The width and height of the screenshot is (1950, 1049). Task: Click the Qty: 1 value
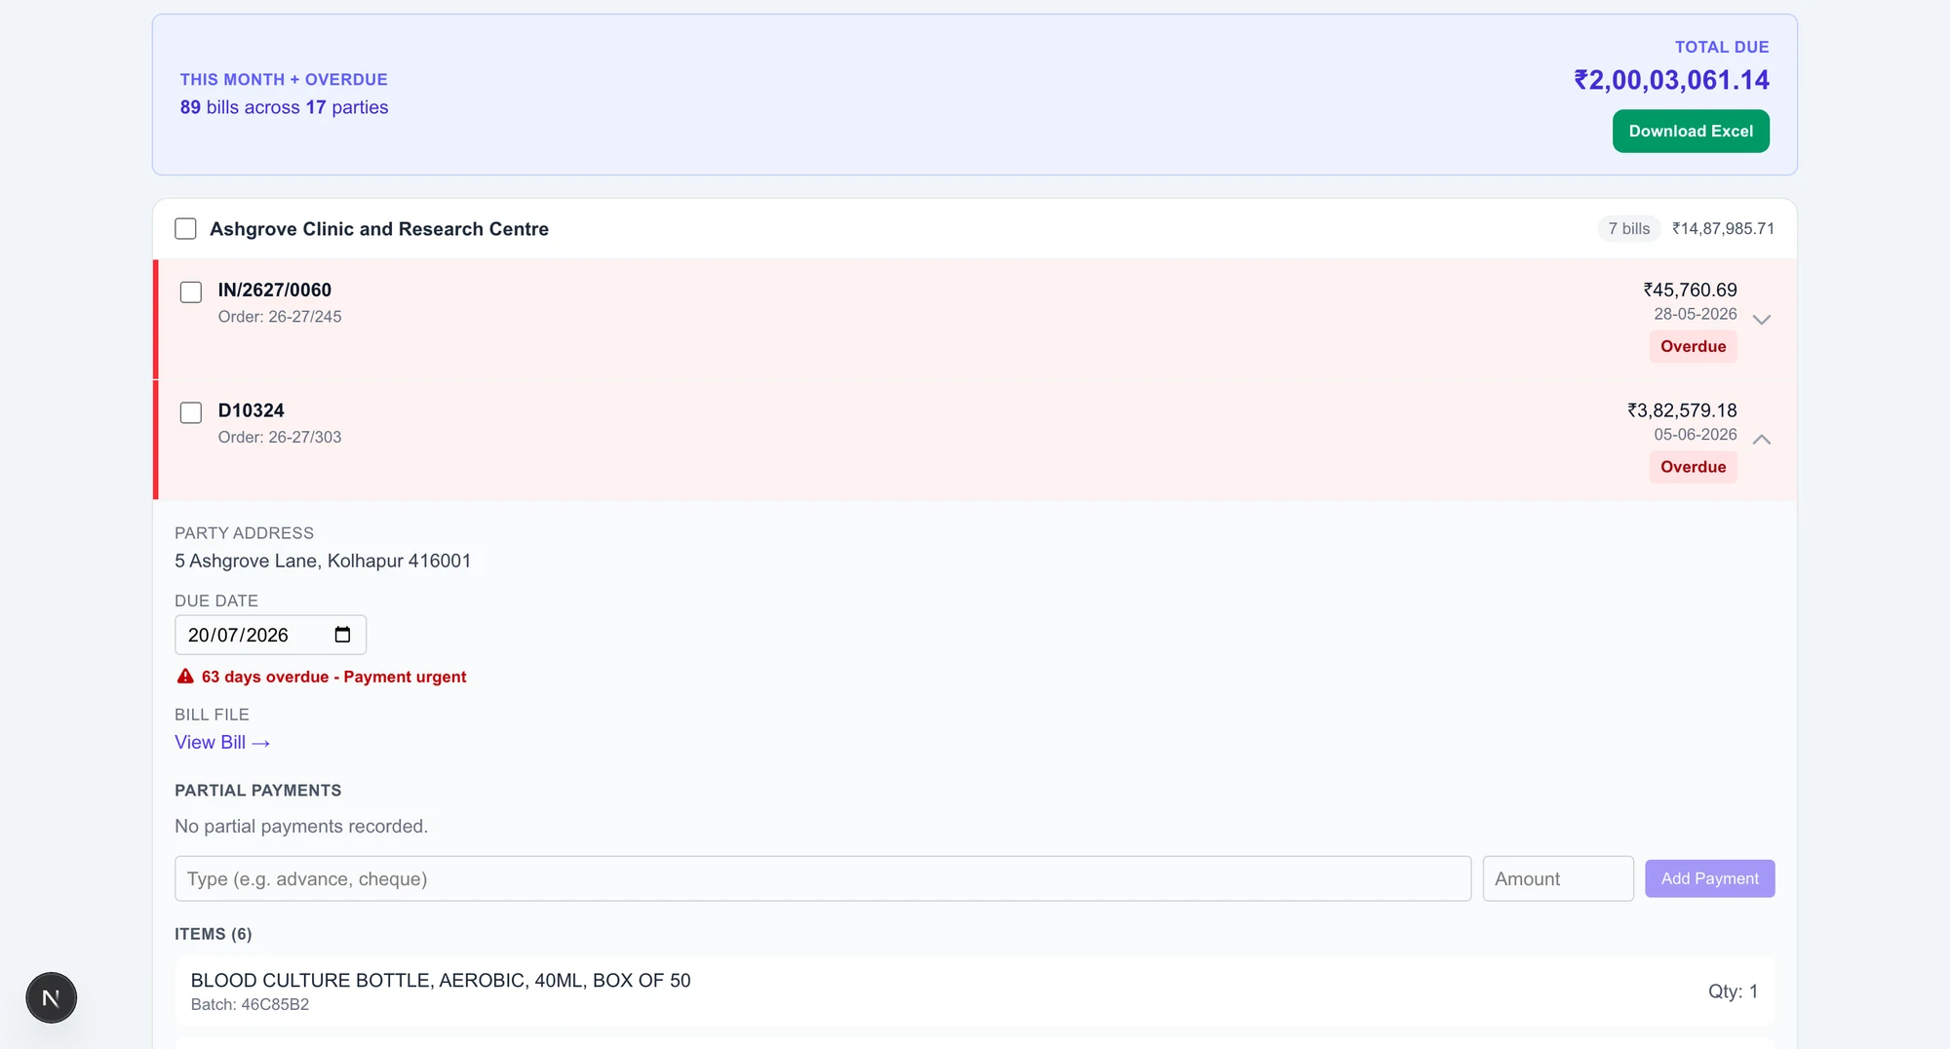coord(1733,991)
